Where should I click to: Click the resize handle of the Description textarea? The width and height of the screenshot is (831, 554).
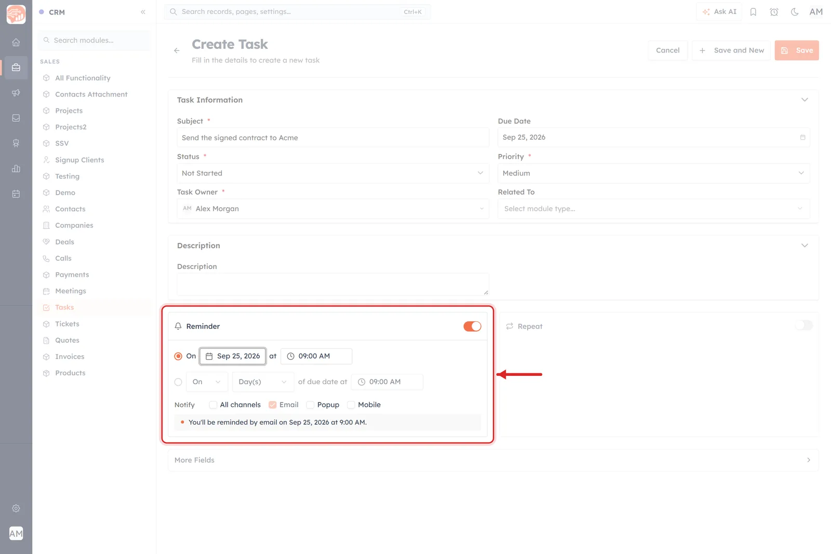click(x=486, y=292)
